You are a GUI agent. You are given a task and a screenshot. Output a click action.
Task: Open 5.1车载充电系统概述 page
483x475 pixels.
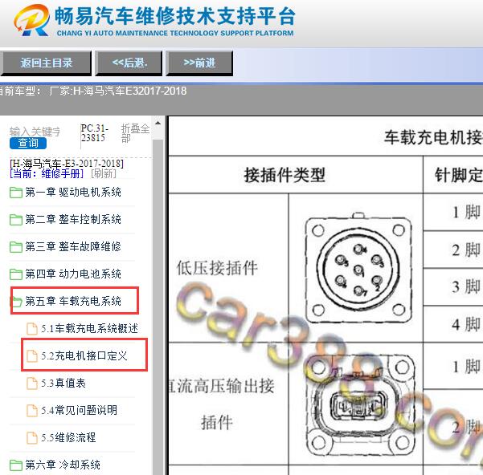pos(90,329)
